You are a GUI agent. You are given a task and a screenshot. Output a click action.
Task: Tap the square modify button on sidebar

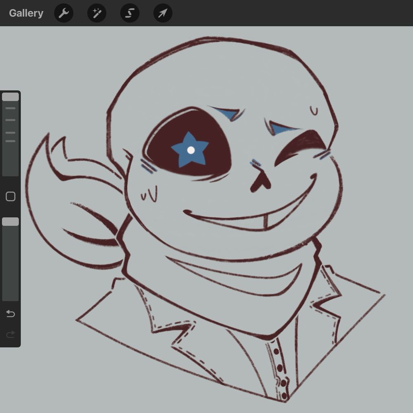click(11, 196)
